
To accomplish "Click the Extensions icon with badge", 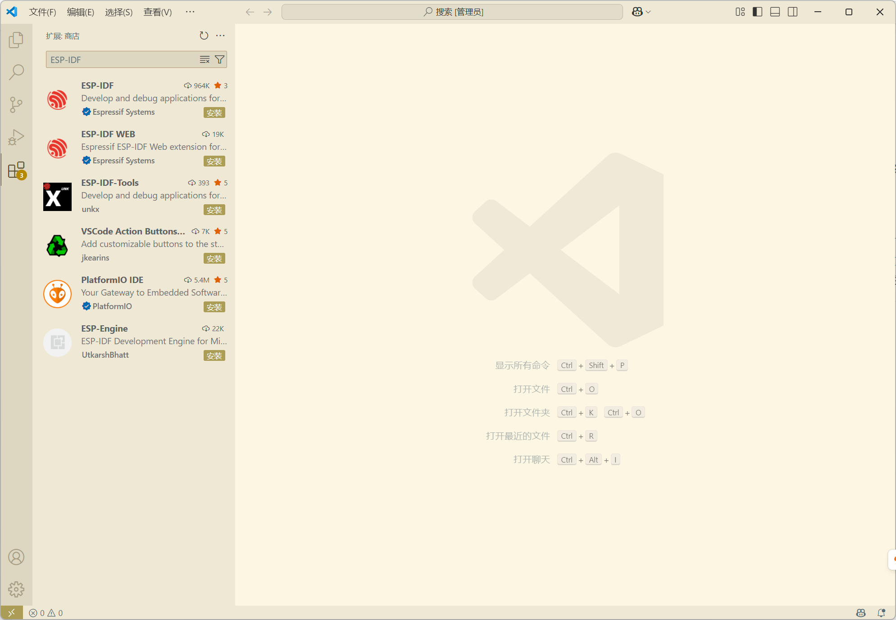I will click(x=16, y=171).
